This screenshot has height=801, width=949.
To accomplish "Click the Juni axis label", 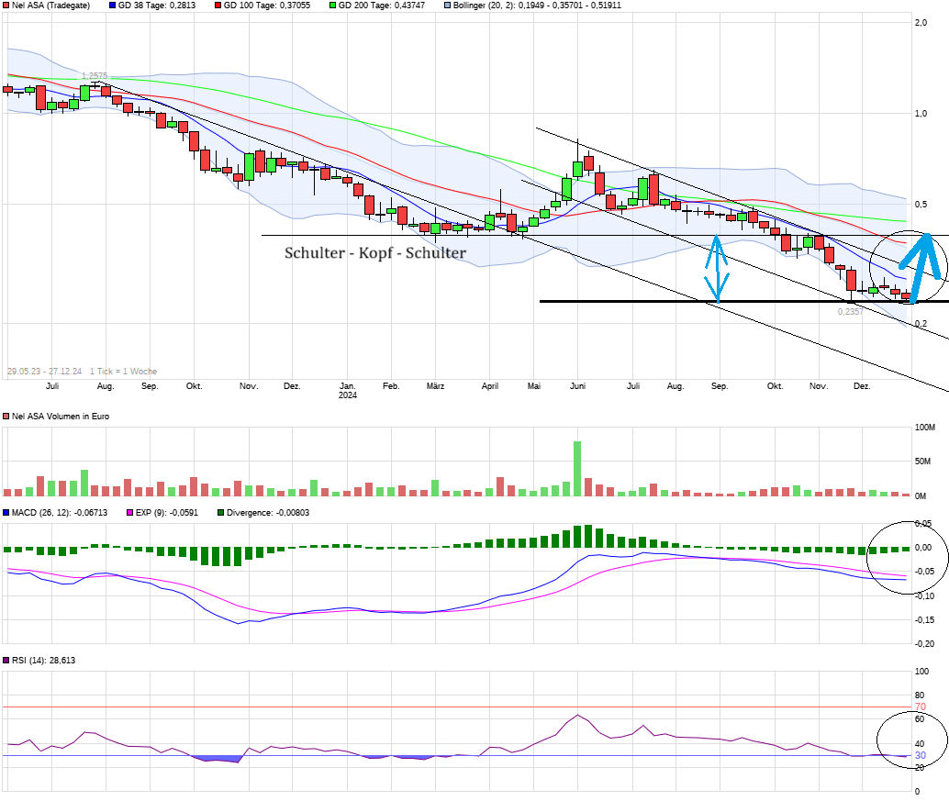I will click(577, 386).
